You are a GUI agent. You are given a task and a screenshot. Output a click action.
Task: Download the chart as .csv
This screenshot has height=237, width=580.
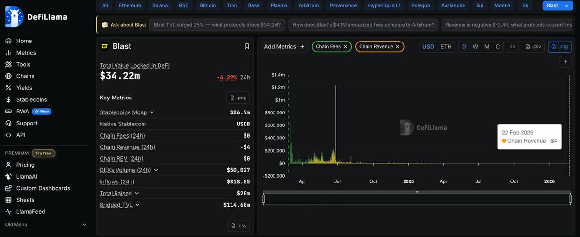pyautogui.click(x=533, y=47)
